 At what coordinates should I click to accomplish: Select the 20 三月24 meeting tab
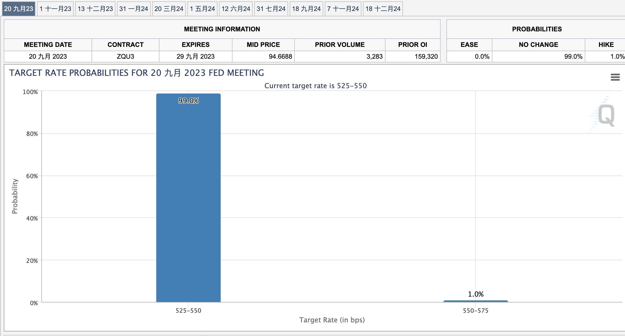[x=169, y=9]
